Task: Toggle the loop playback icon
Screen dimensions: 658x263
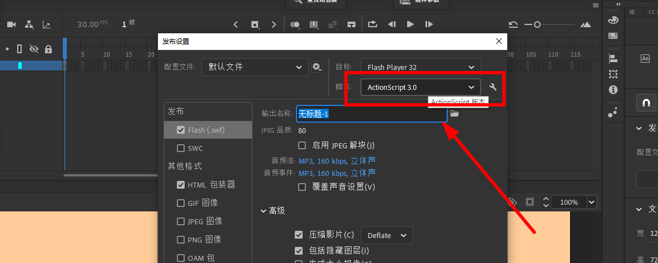Action: (x=373, y=24)
